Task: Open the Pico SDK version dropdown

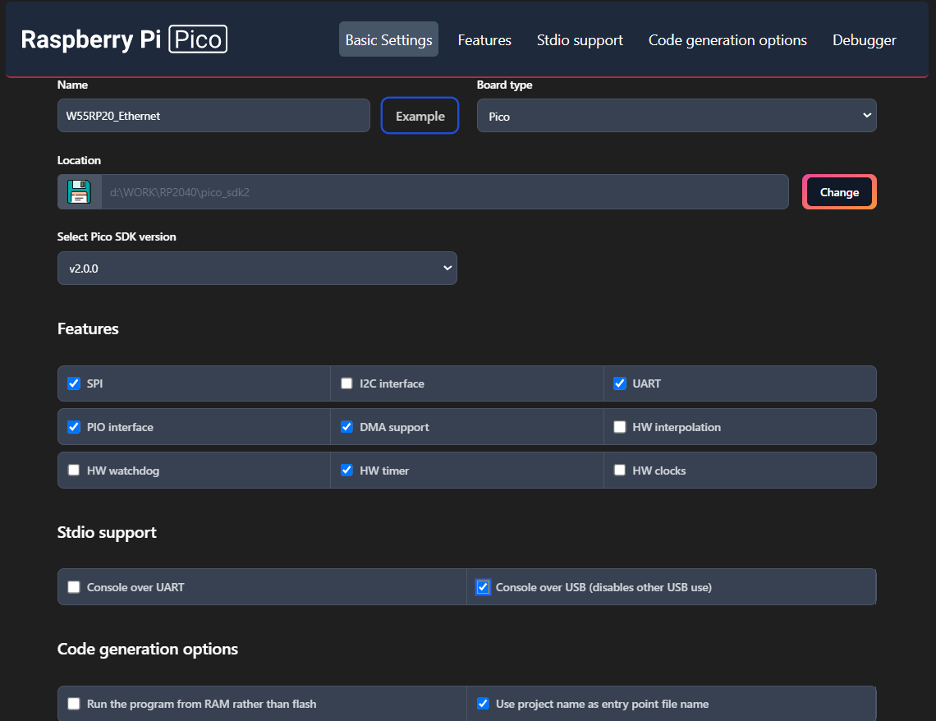Action: 257,268
